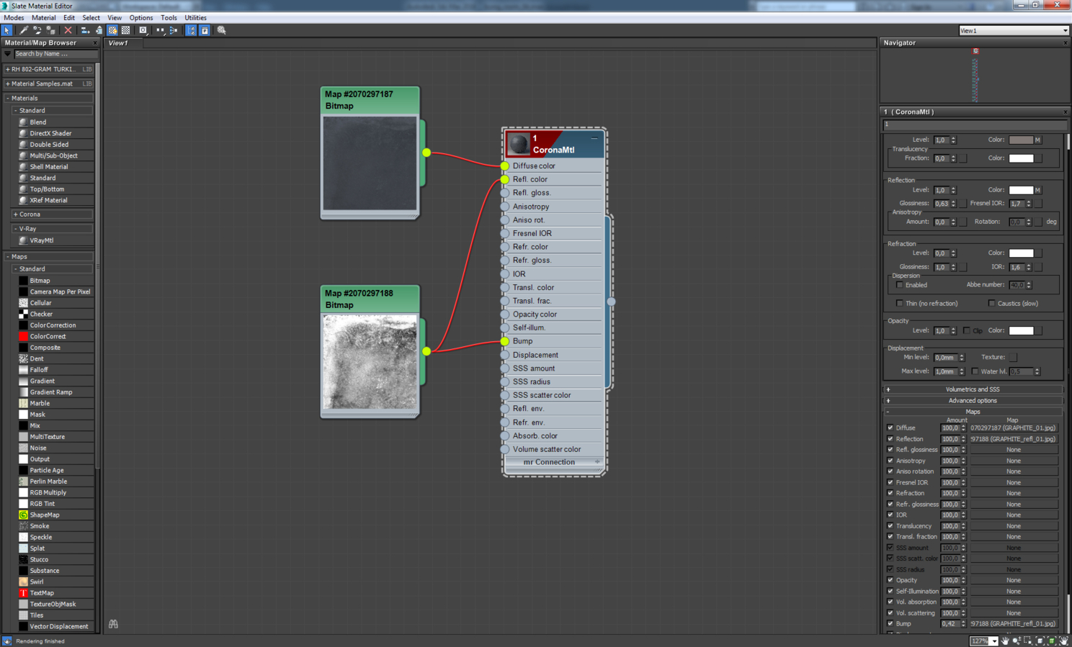The width and height of the screenshot is (1072, 647).
Task: Click the Displacement Texture slot button
Action: tap(1013, 357)
